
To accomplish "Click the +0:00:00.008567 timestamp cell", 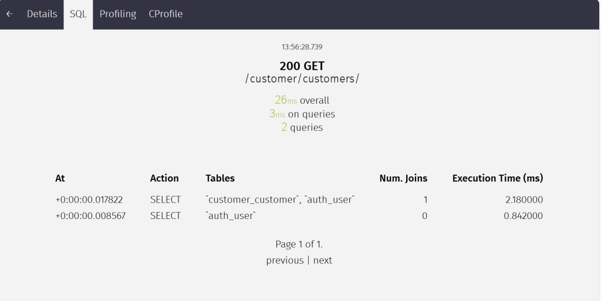I will [x=89, y=216].
